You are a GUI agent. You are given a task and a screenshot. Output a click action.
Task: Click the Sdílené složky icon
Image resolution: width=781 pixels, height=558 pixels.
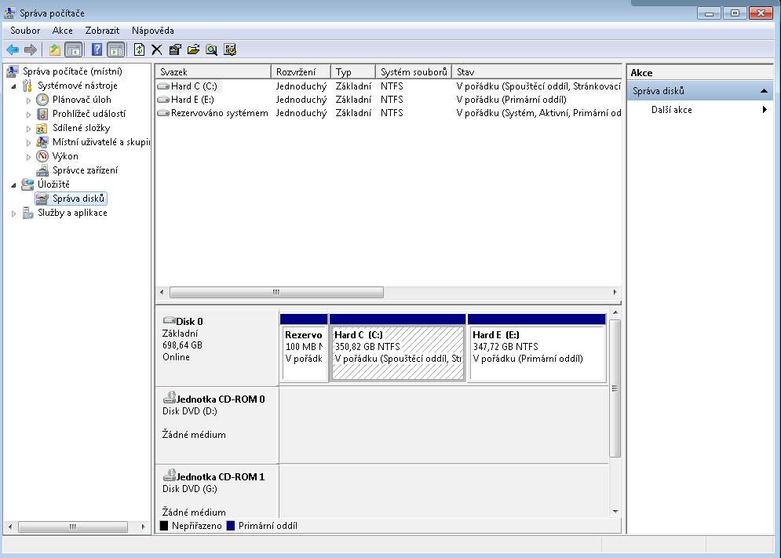pos(42,128)
